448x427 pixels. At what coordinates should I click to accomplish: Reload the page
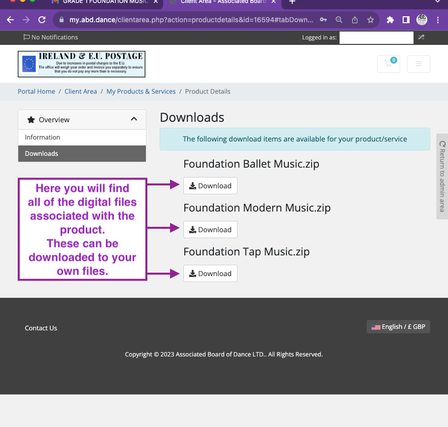[42, 20]
